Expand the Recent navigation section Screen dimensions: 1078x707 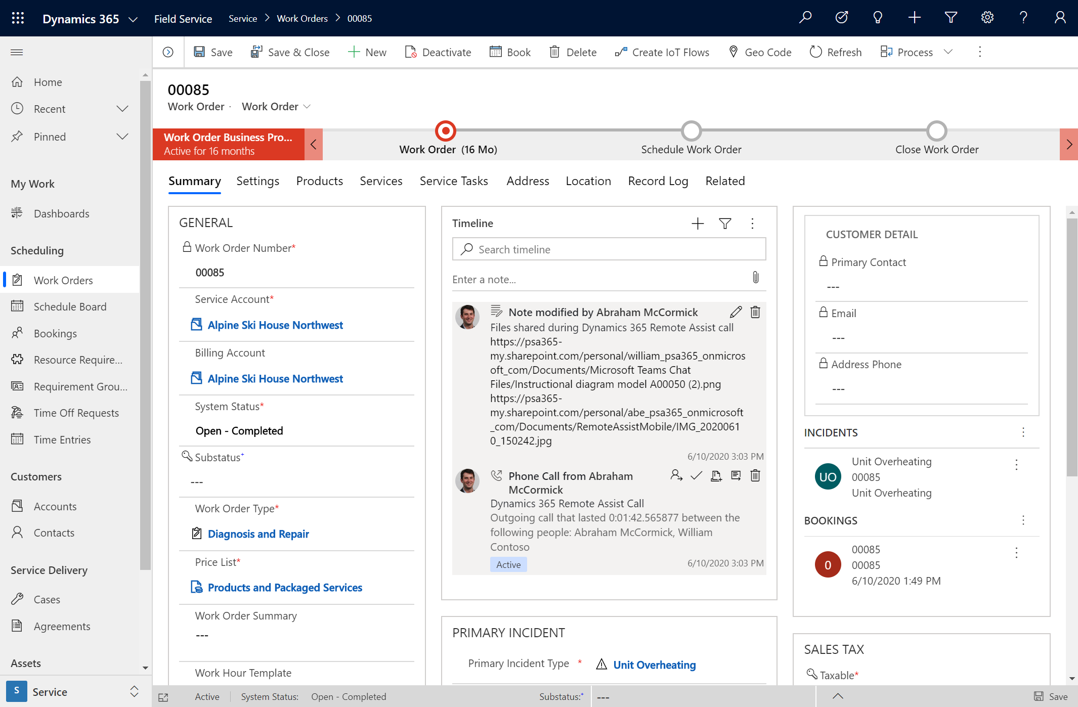[122, 109]
